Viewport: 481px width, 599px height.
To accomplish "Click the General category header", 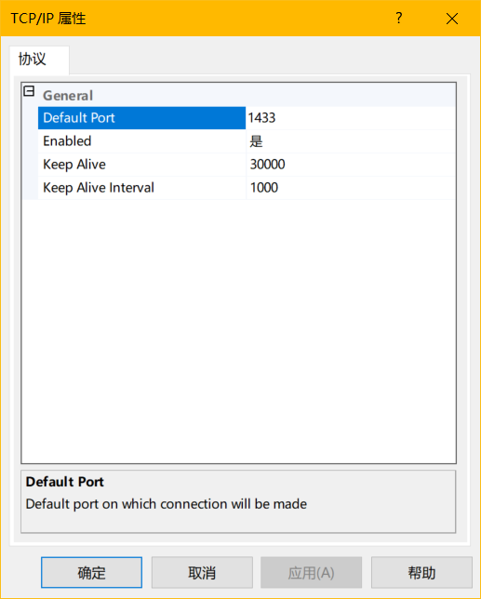I will [68, 96].
